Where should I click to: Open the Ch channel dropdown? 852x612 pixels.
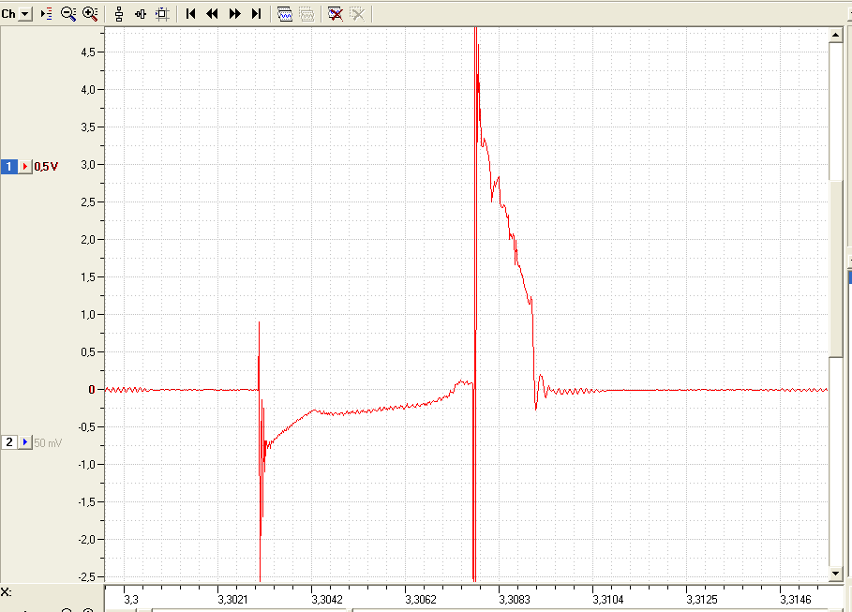pos(25,13)
